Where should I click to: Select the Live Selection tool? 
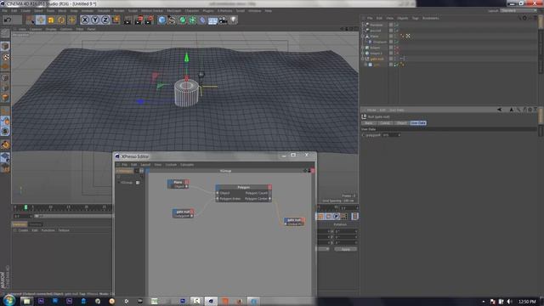point(31,20)
